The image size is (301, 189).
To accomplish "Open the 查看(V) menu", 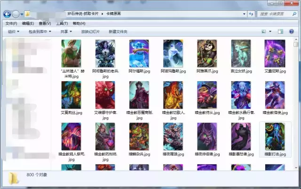I will click(x=45, y=23).
